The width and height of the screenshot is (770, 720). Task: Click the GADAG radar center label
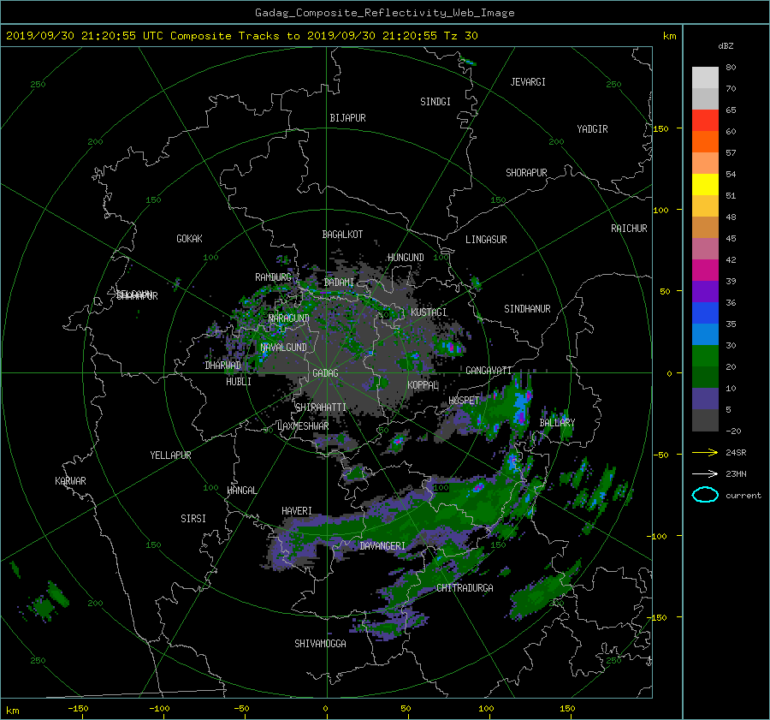[x=326, y=373]
